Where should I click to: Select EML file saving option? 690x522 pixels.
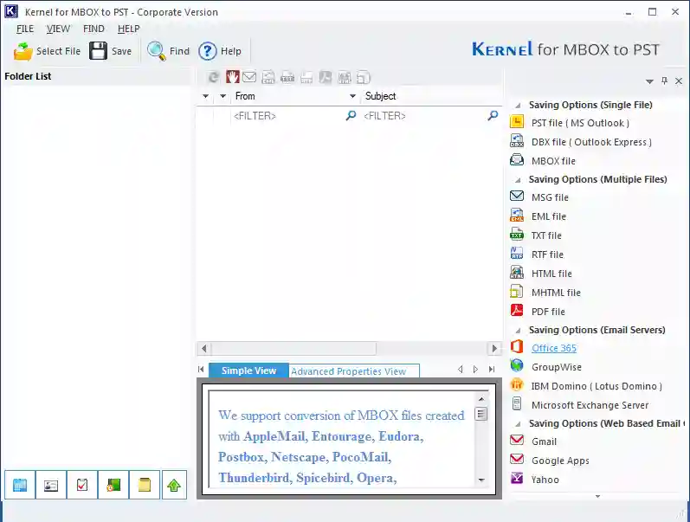549,216
